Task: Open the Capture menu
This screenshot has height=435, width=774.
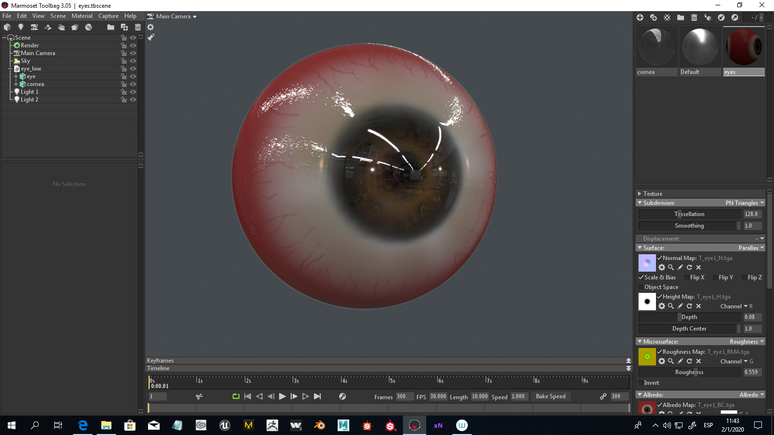Action: click(108, 15)
